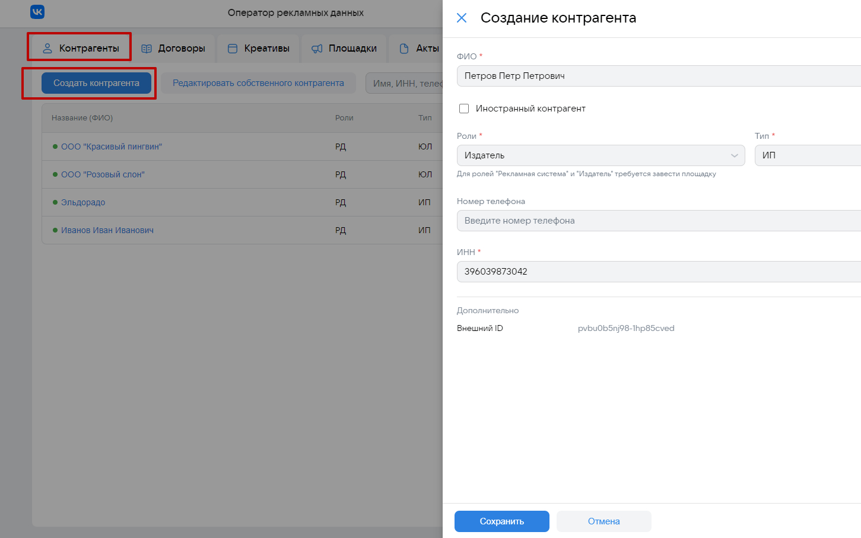Click the document icon on Акты tab
Viewport: 861px width, 538px height.
click(x=404, y=49)
